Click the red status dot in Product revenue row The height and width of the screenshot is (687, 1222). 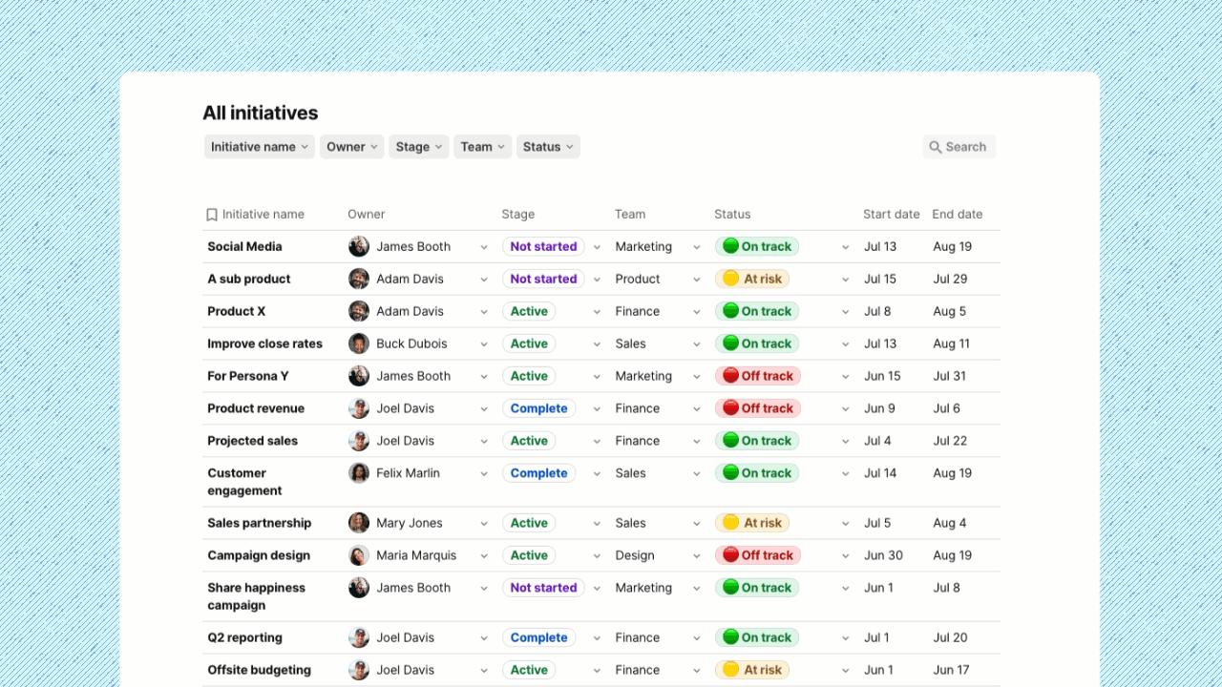(x=730, y=408)
